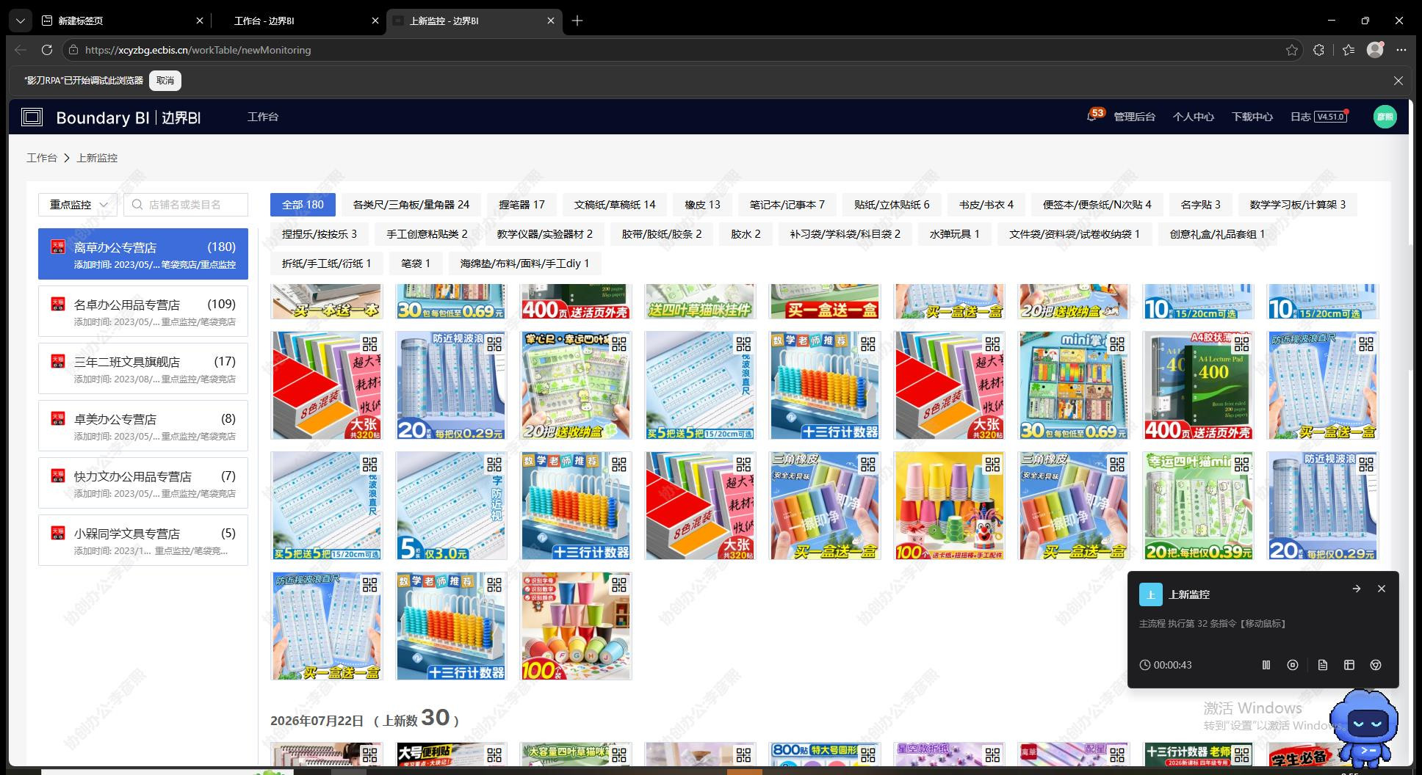Choose the 贴纸/立体贴纸 6 category

click(x=892, y=205)
